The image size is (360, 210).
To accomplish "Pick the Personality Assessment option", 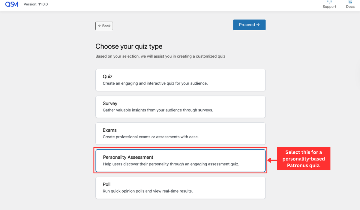I will 180,160.
